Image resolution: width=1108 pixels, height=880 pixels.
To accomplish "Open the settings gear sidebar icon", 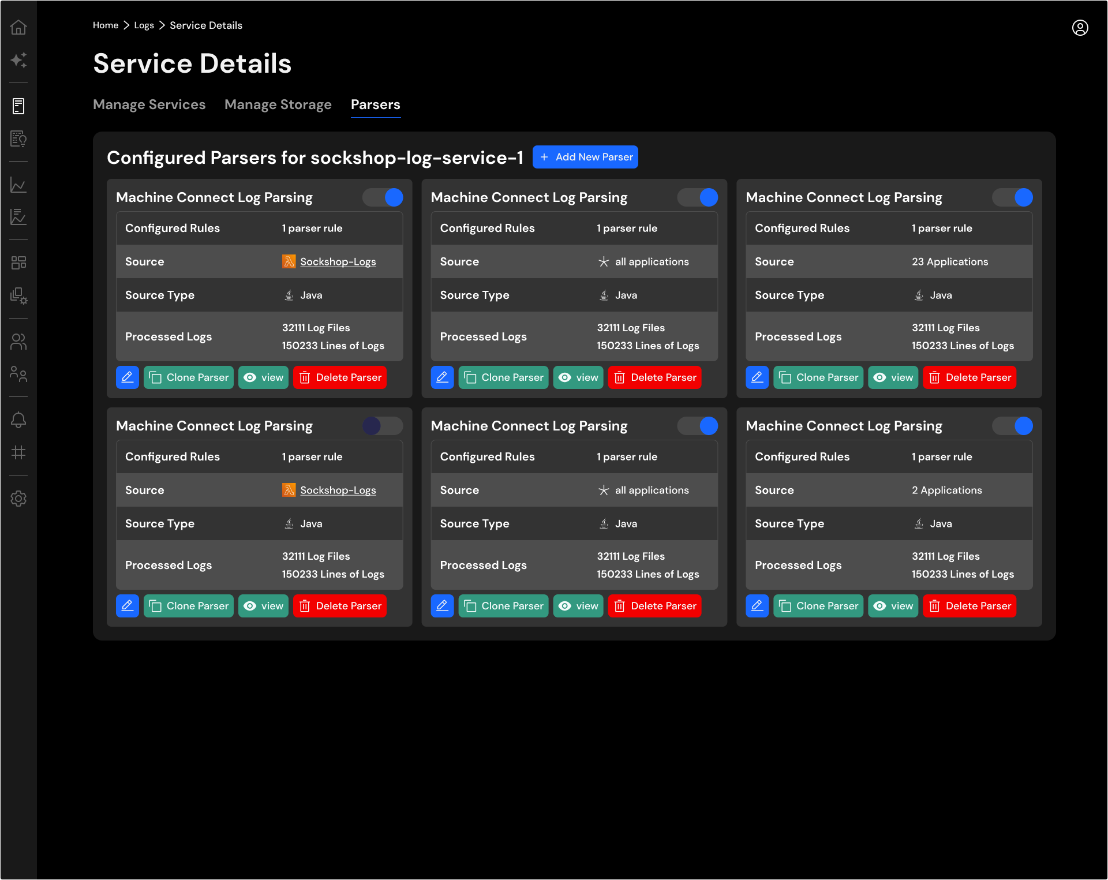I will 18,499.
